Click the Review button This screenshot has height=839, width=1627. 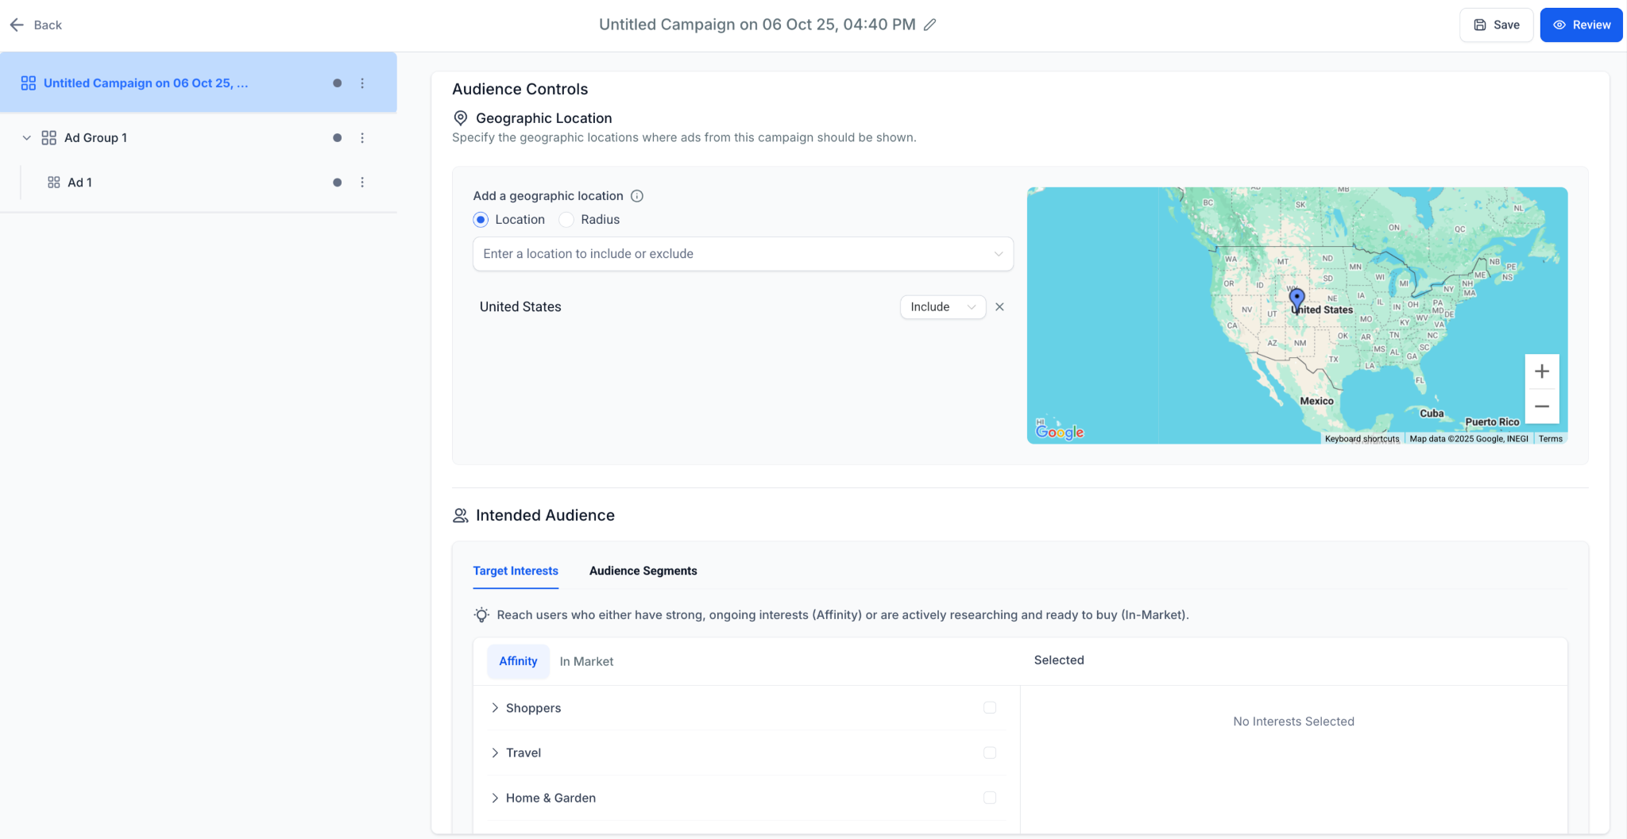coord(1581,25)
